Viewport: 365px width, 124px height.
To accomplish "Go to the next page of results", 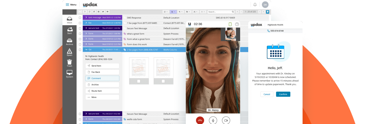I will [260, 12].
